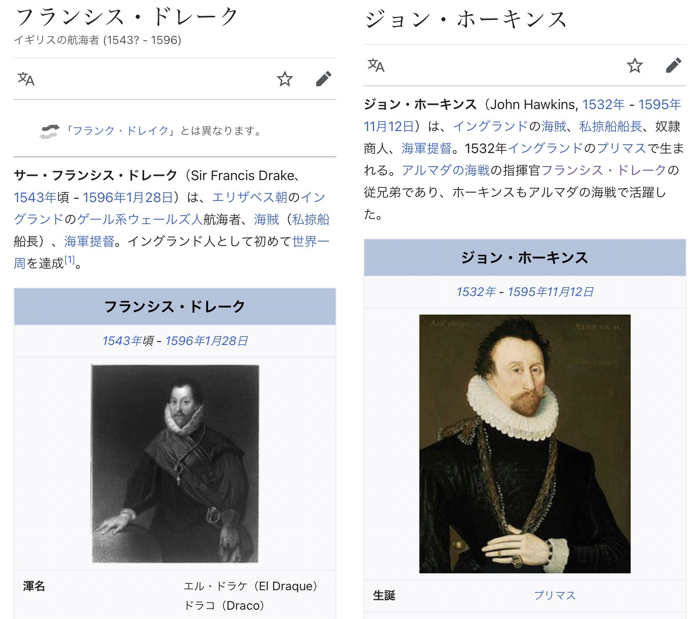700x619 pixels.
Task: Open the エリザベス朝 link
Action: coord(250,197)
